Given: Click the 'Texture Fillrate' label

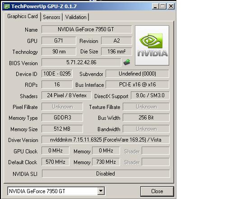Looking at the screenshot, I should coord(105,107).
